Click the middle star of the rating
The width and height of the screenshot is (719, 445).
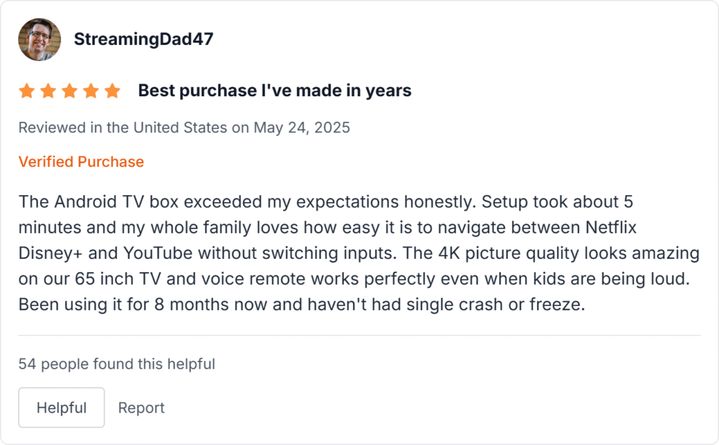(70, 90)
